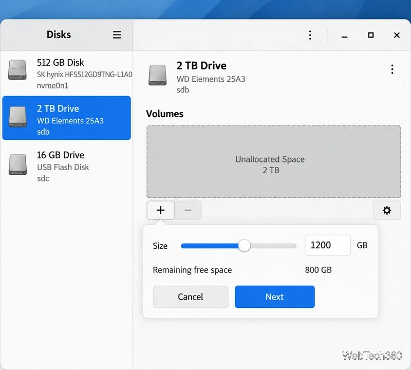This screenshot has width=411, height=370.
Task: Click the unfilled part of Size slider
Action: pyautogui.click(x=273, y=246)
